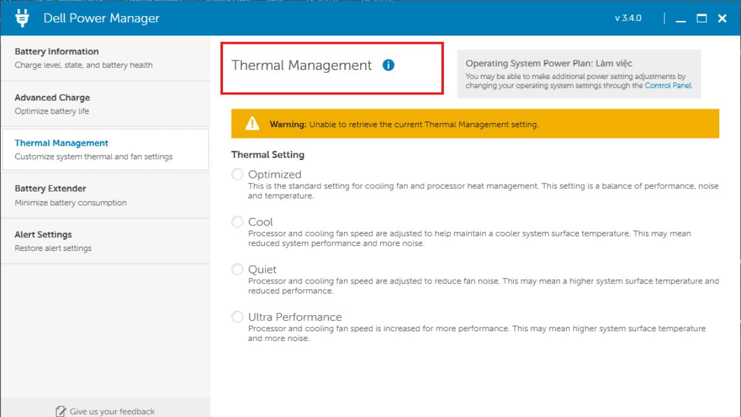Open the Control Panel link

click(668, 86)
